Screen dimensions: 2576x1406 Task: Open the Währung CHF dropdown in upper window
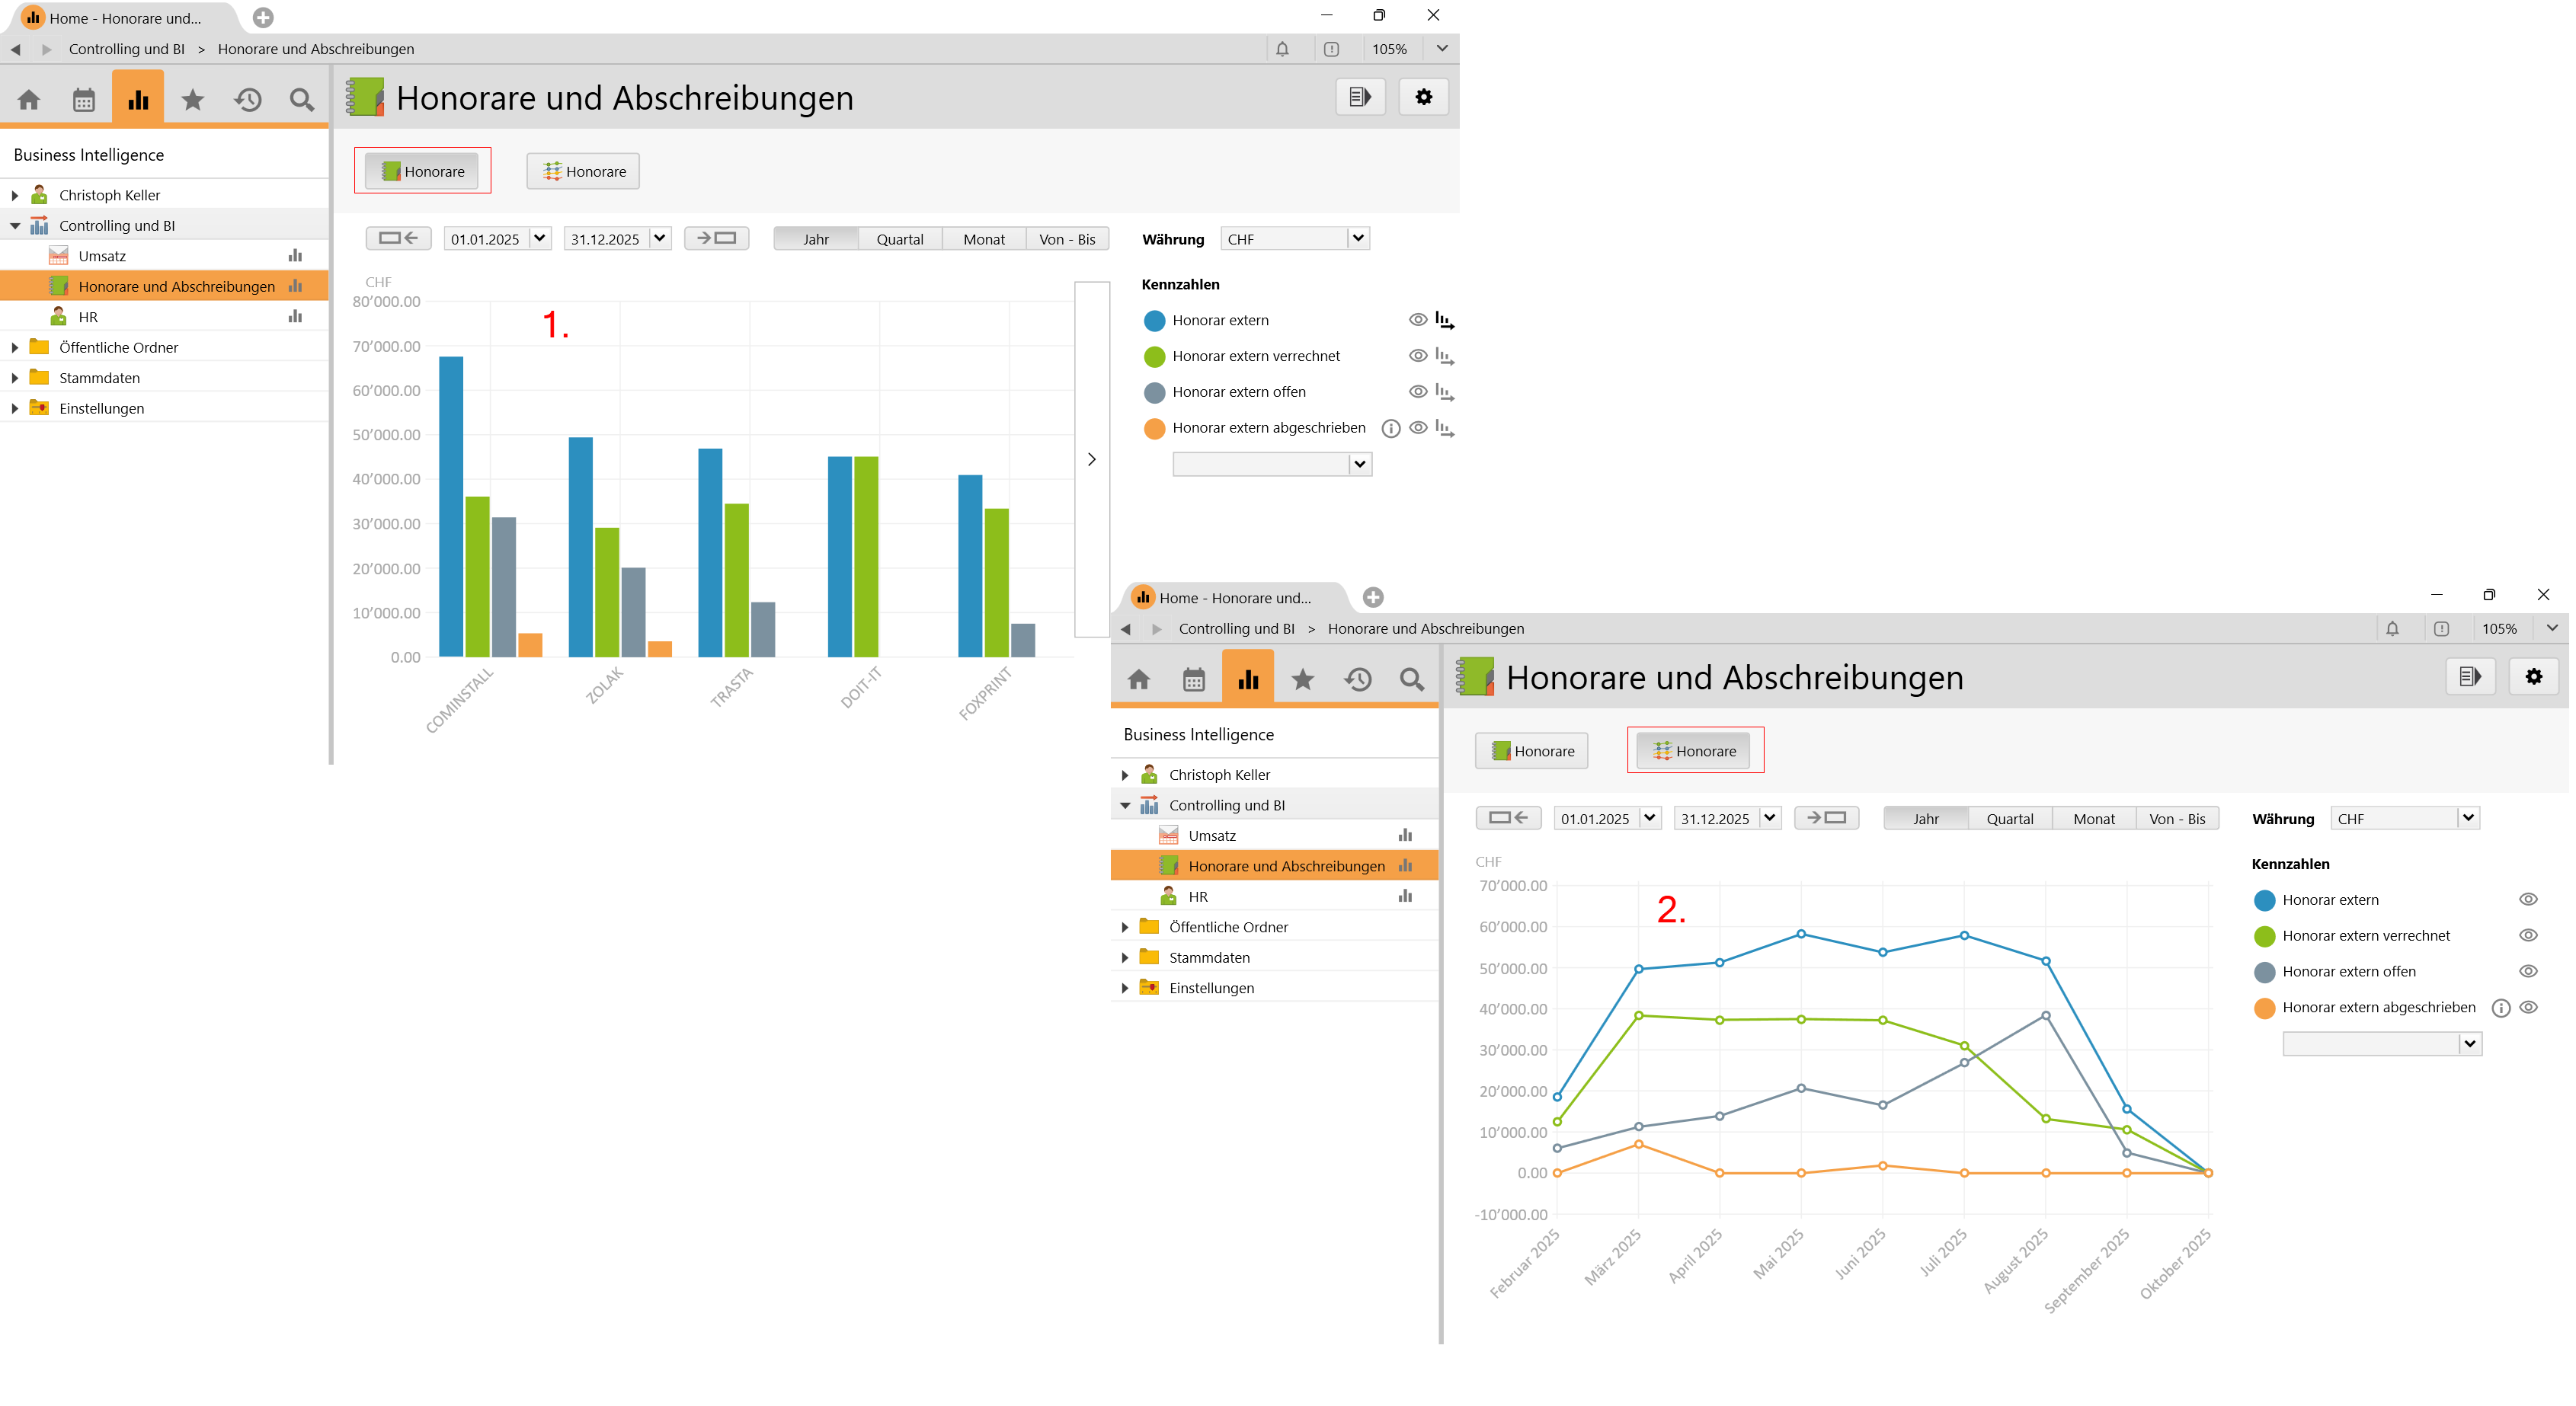click(1357, 239)
